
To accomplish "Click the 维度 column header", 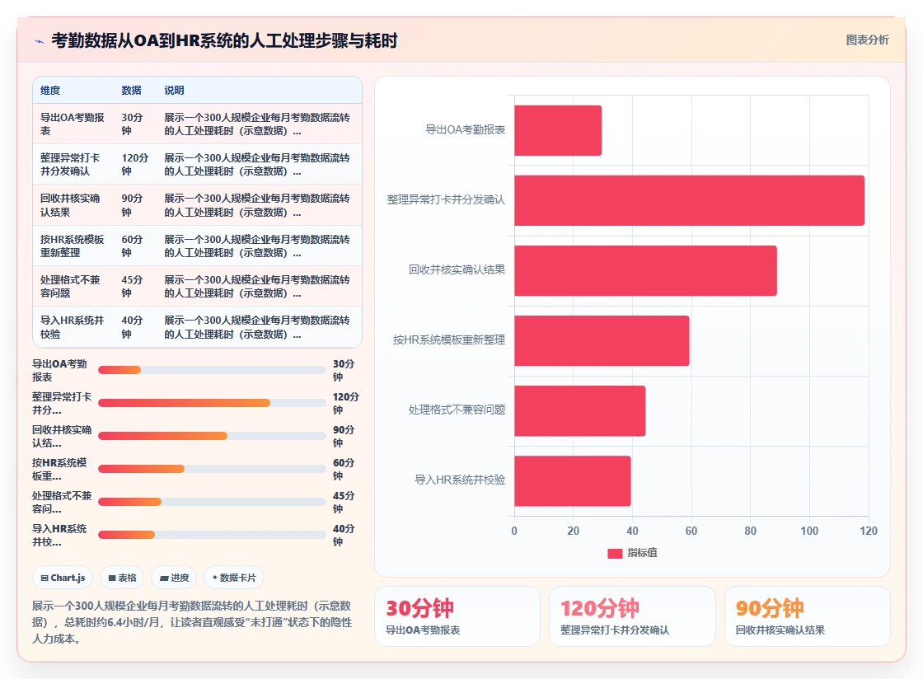I will tap(50, 91).
